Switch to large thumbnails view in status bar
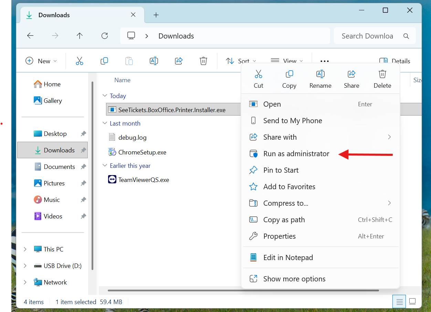Image resolution: width=431 pixels, height=312 pixels. [x=412, y=302]
